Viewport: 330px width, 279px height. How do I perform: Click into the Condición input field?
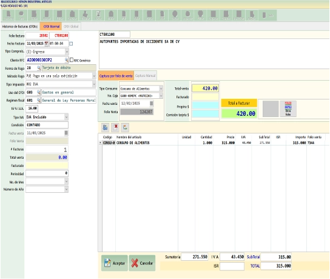tap(47, 125)
